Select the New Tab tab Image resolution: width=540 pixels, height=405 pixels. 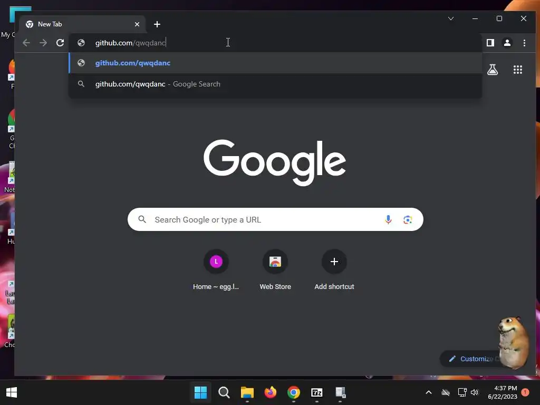click(x=83, y=24)
